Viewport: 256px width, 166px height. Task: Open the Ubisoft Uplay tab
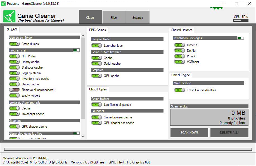tap(98, 89)
